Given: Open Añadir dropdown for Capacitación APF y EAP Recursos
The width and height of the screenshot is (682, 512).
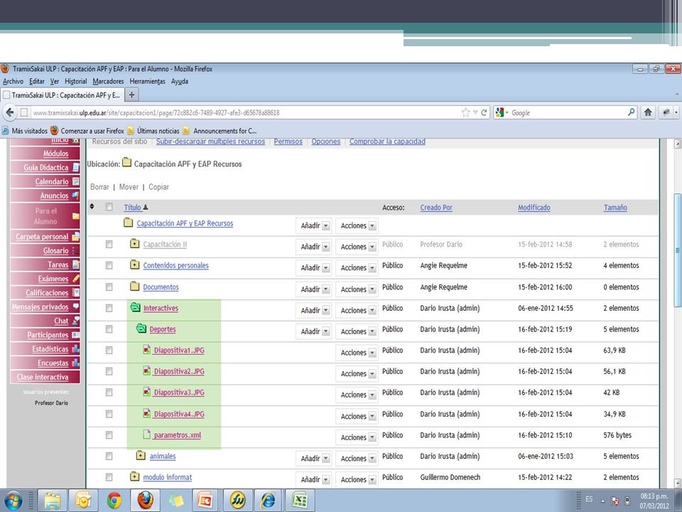Looking at the screenshot, I should (314, 225).
